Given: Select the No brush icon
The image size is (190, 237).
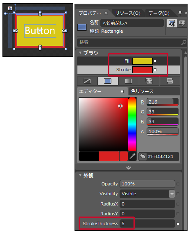Looking at the screenshot, I should [x=87, y=81].
